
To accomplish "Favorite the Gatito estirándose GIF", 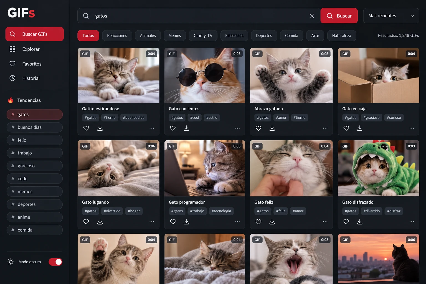I will tap(86, 128).
